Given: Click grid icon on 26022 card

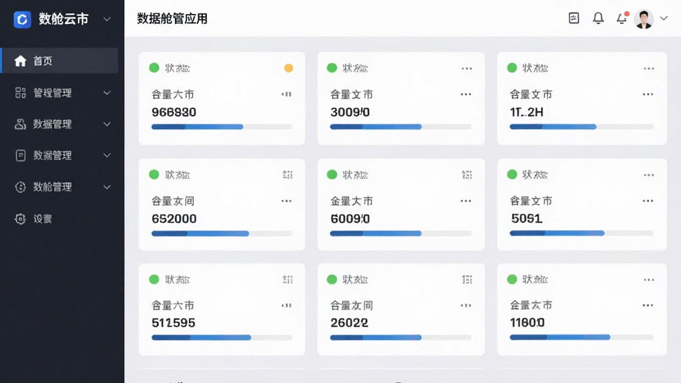Looking at the screenshot, I should tap(467, 280).
